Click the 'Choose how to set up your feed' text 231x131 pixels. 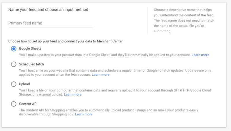tap(66, 41)
